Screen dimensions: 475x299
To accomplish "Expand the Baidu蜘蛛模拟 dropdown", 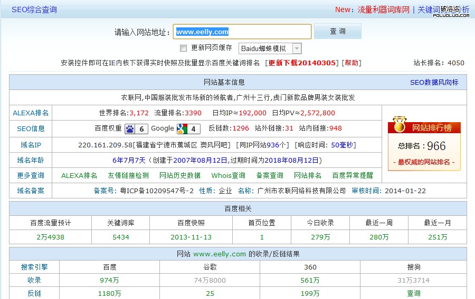I will click(297, 48).
